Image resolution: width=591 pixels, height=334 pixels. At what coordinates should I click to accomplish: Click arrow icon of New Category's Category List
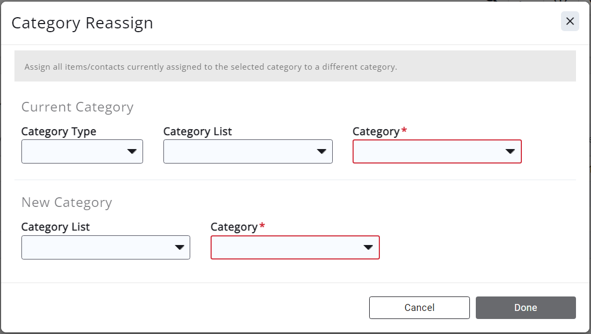point(179,247)
